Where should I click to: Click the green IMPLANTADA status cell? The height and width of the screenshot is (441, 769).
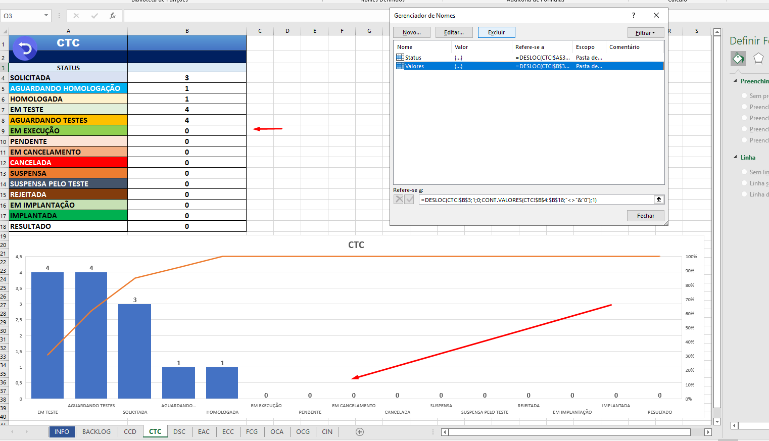click(68, 215)
